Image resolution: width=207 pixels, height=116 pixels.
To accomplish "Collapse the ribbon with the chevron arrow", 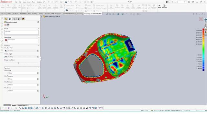I will (x=205, y=11).
